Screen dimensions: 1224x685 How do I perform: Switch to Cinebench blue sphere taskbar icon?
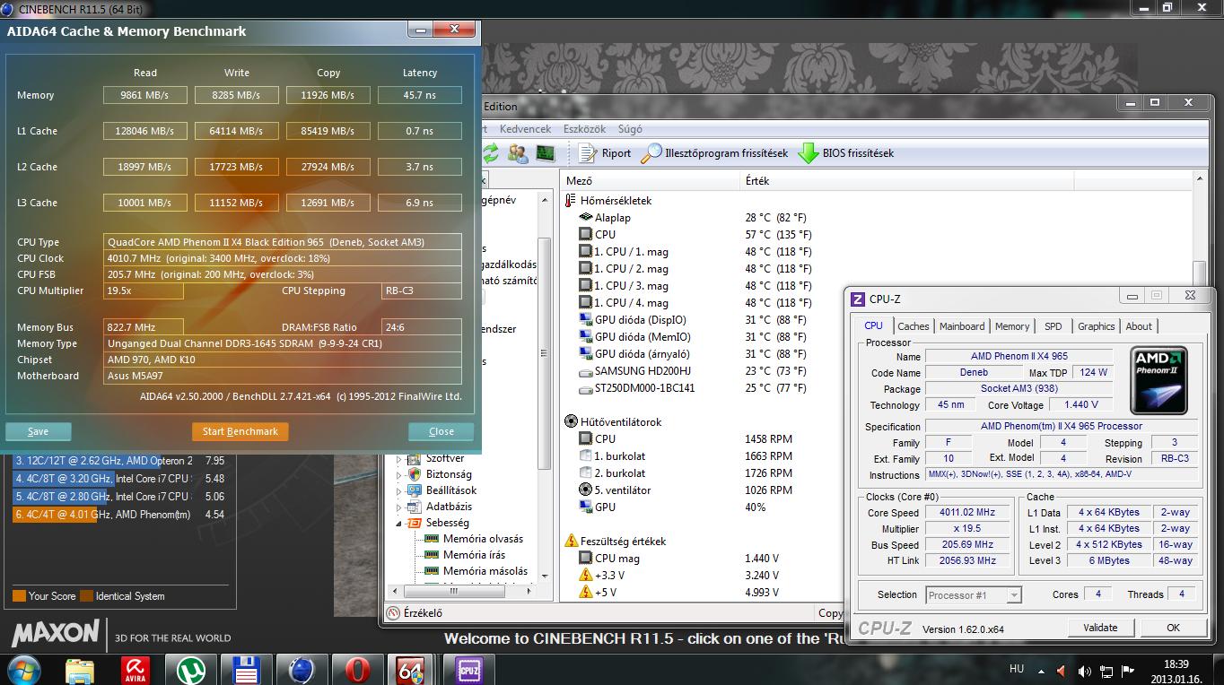[x=301, y=670]
